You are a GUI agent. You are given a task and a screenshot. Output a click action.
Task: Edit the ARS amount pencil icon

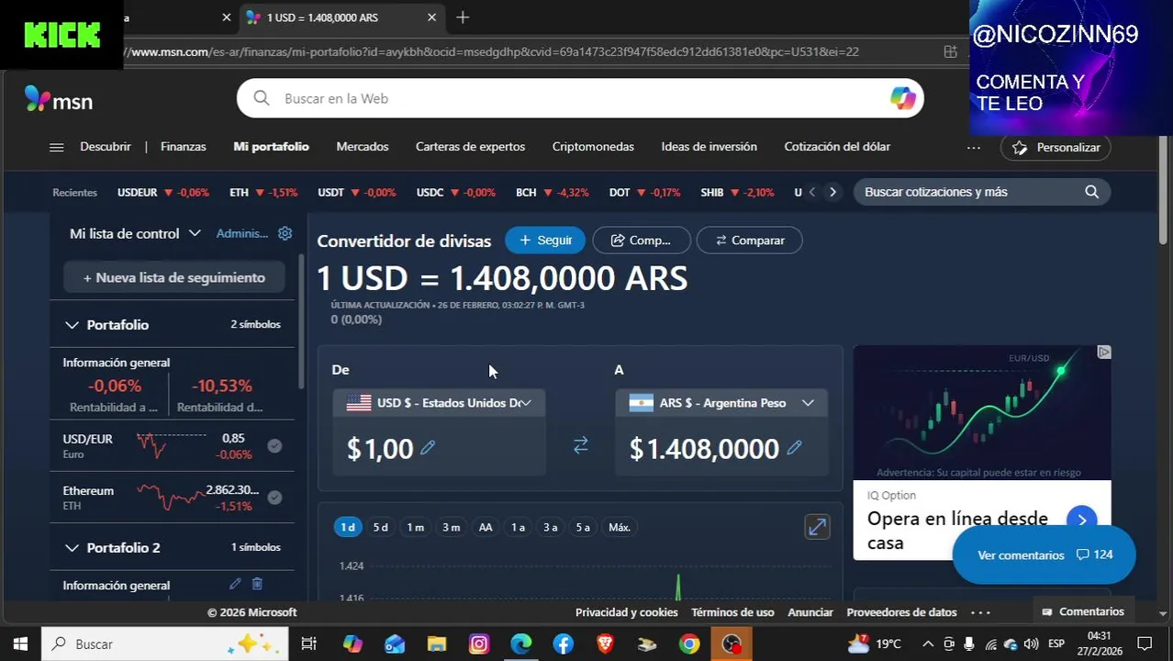794,448
